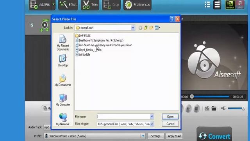The width and height of the screenshot is (250, 141).
Task: Open the snapshot folder icon
Action: 214,108
